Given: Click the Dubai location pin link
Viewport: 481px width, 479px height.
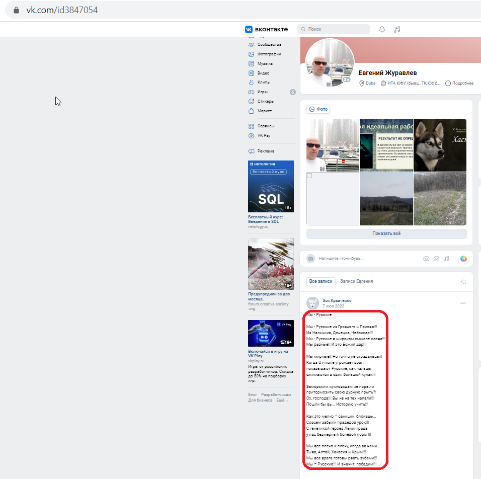Looking at the screenshot, I should pyautogui.click(x=368, y=83).
